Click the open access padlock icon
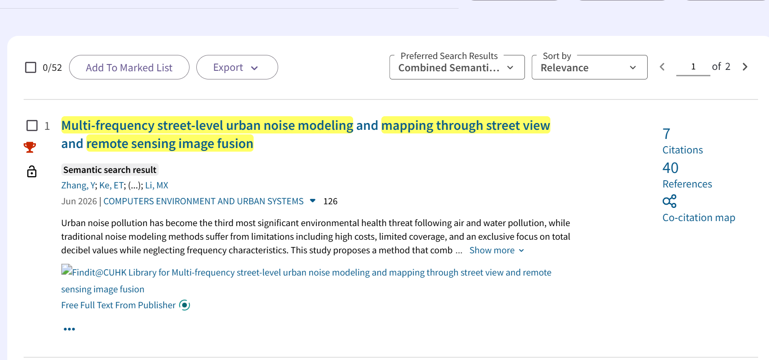The width and height of the screenshot is (769, 360). click(x=32, y=171)
